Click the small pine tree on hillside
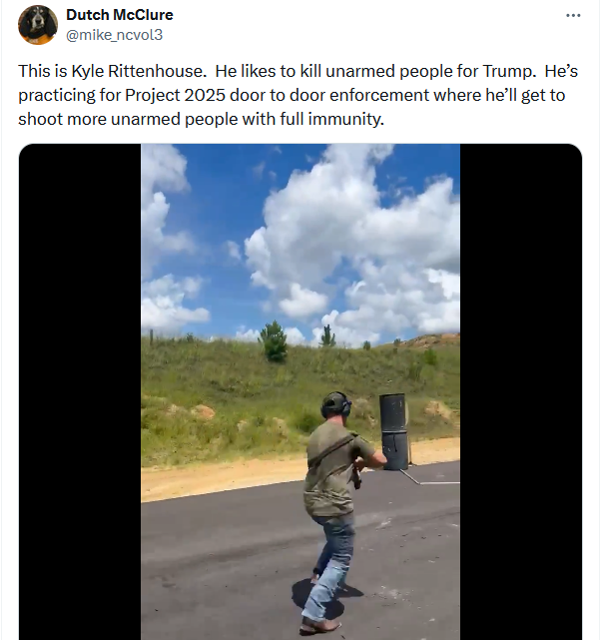This screenshot has height=640, width=600. coord(274,340)
